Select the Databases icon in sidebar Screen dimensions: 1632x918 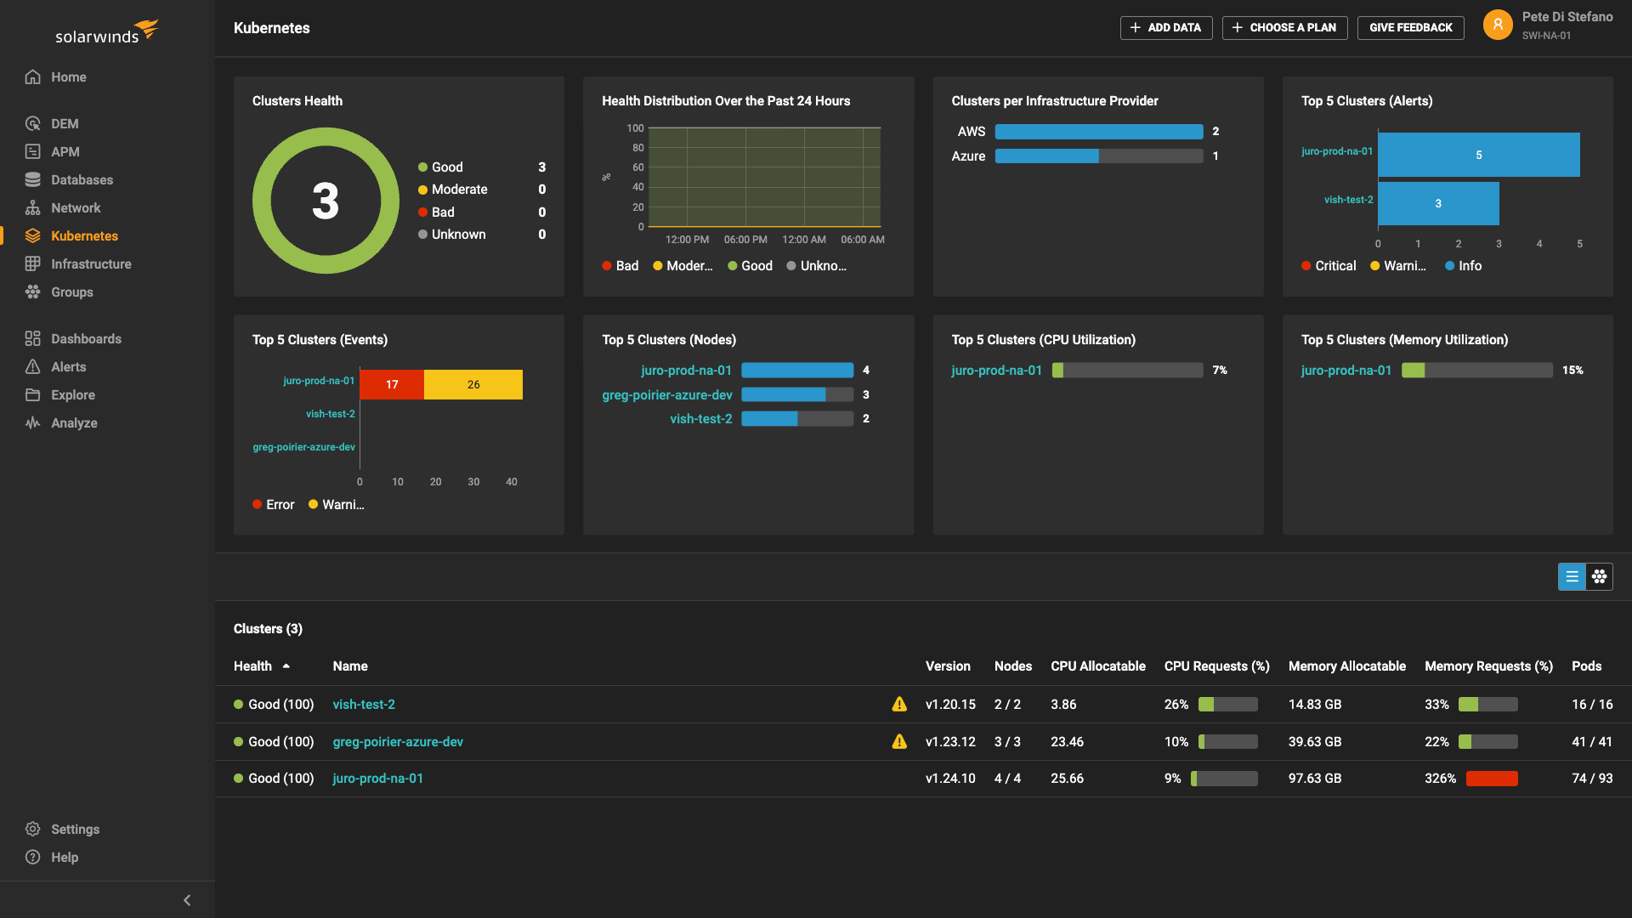32,179
